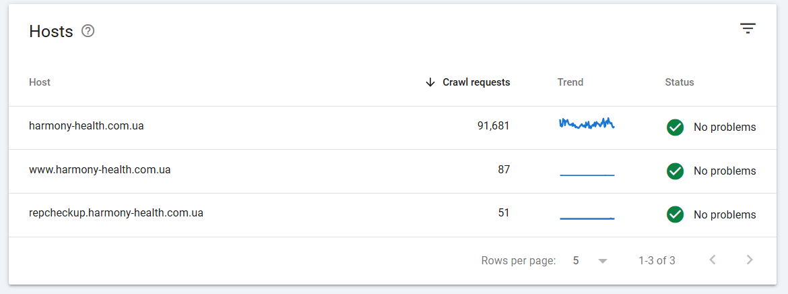Image resolution: width=788 pixels, height=294 pixels.
Task: Go to previous page arrow
Action: coord(713,260)
